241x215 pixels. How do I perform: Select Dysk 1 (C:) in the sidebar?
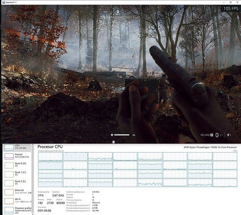click(x=17, y=174)
